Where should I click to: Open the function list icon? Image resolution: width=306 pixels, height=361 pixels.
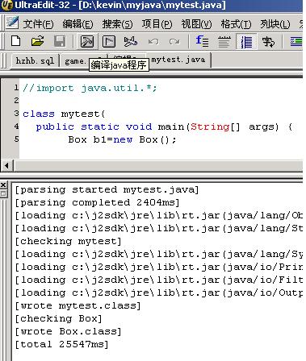click(x=202, y=41)
